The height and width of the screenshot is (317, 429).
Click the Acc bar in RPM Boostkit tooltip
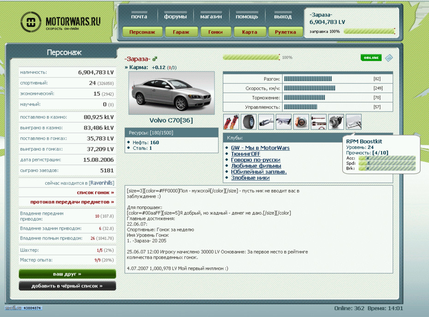tap(387, 158)
